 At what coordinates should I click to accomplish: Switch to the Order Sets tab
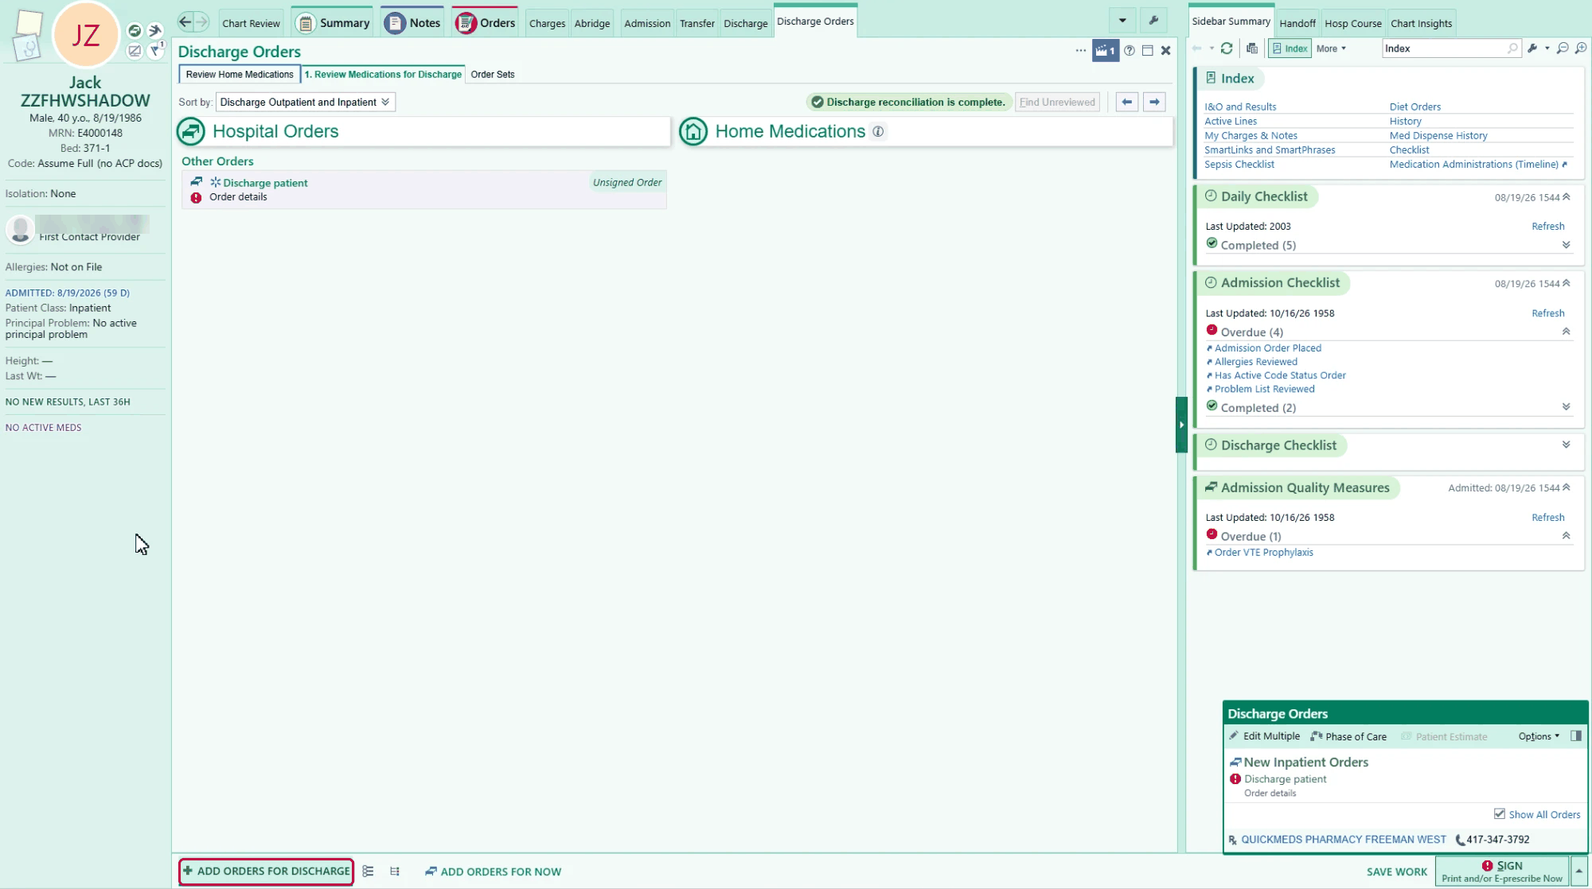pyautogui.click(x=493, y=74)
